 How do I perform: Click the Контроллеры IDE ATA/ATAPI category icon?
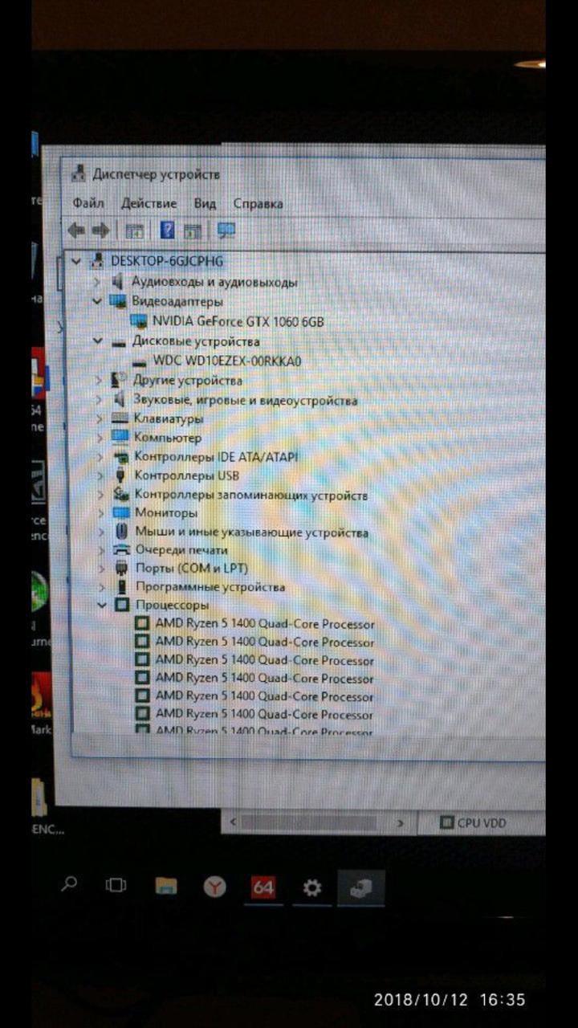point(120,456)
